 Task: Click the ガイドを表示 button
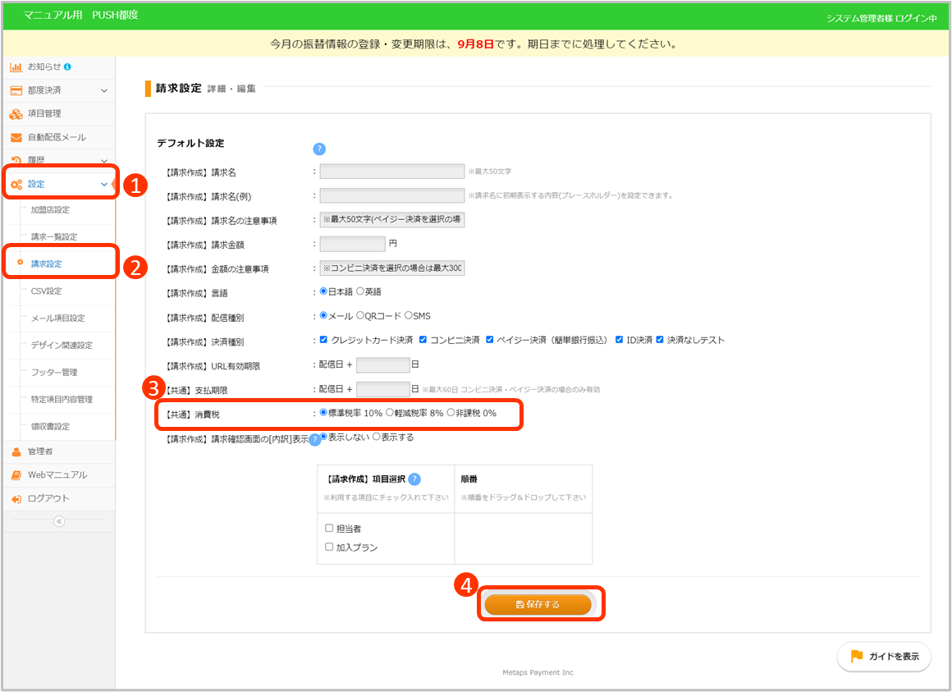click(x=884, y=657)
